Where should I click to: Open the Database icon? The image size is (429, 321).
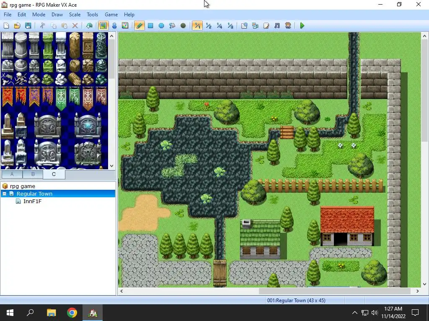(244, 25)
